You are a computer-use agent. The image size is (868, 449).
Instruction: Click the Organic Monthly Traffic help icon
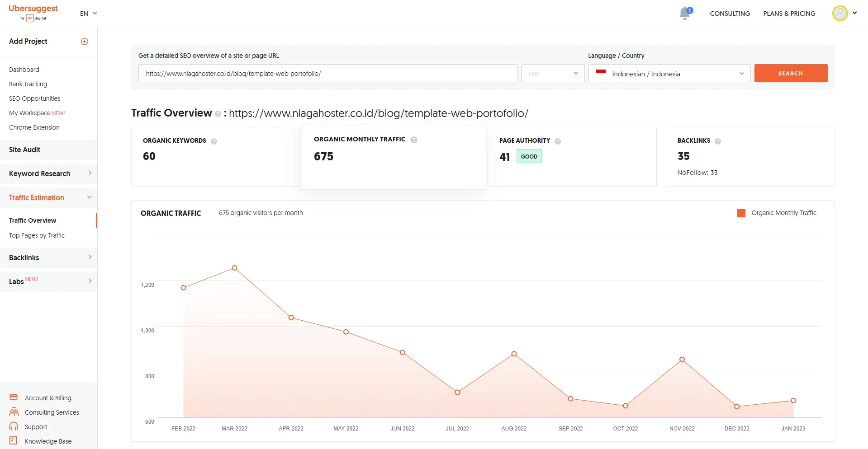click(x=413, y=140)
